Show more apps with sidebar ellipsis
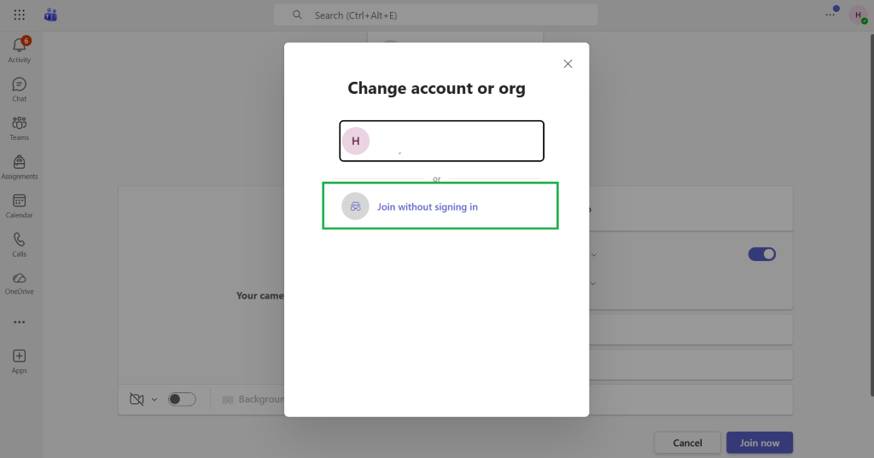 click(19, 322)
